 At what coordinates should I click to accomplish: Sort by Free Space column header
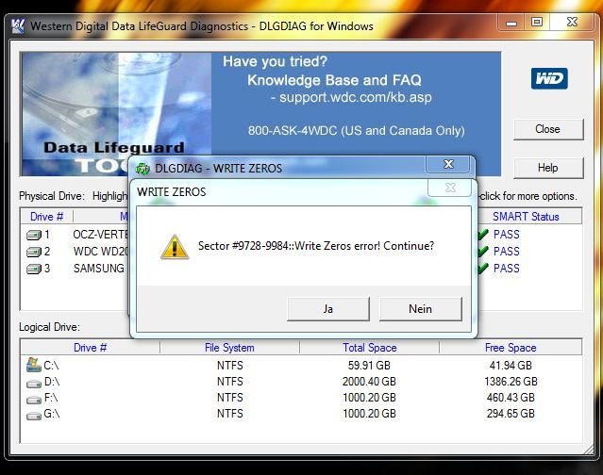tap(511, 348)
